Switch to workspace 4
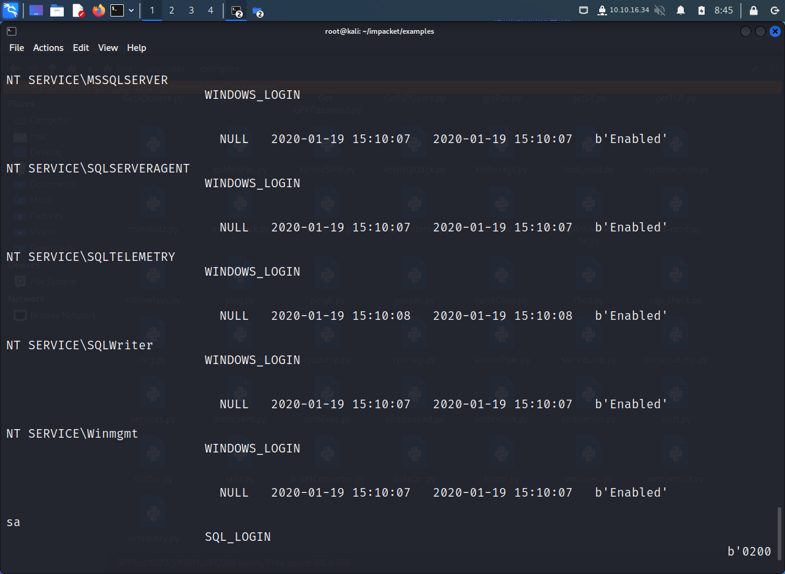This screenshot has height=574, width=785. (x=211, y=10)
